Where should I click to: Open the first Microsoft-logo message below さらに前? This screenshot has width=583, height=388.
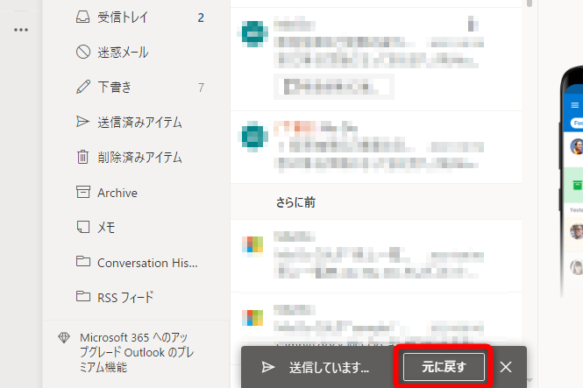click(376, 256)
